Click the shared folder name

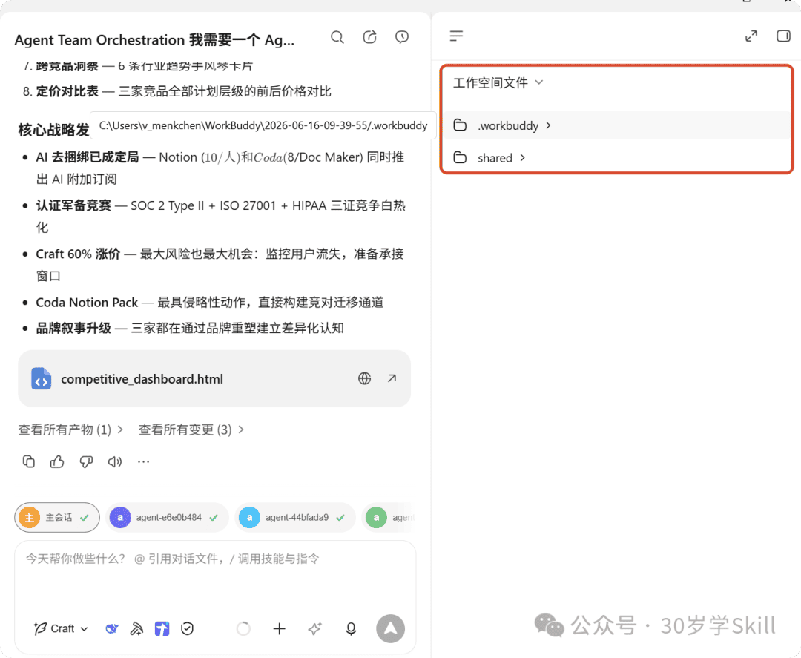[x=495, y=158]
